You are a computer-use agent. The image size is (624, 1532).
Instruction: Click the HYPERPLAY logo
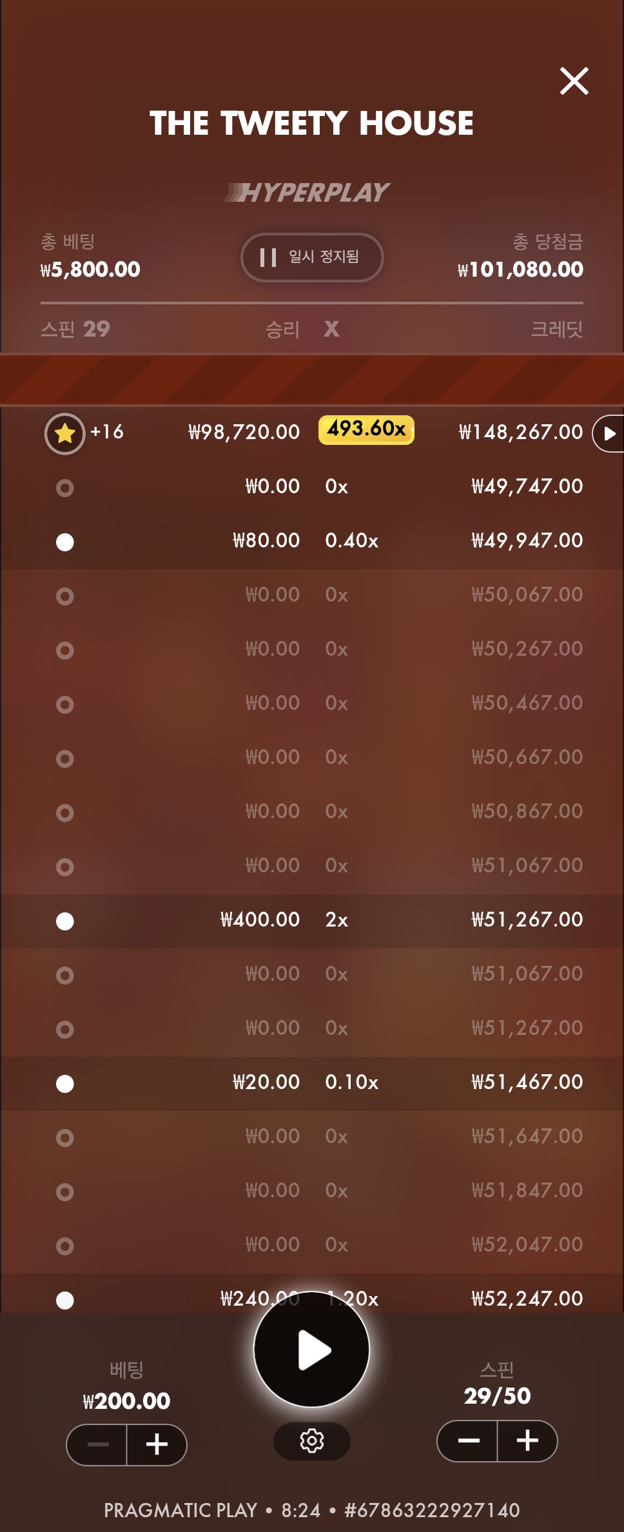(307, 192)
